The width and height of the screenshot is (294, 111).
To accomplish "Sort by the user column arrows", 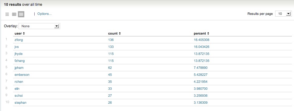I will point(24,33).
